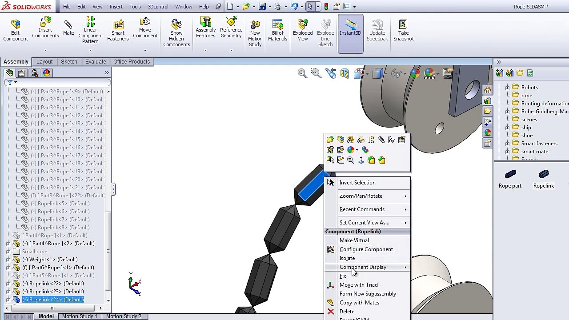569x320 pixels.
Task: Expand Part4^Rope<2> tree node
Action: tap(8, 244)
